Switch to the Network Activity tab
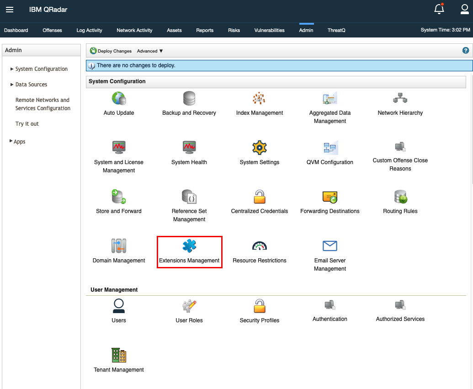Image resolution: width=473 pixels, height=389 pixels. [134, 30]
